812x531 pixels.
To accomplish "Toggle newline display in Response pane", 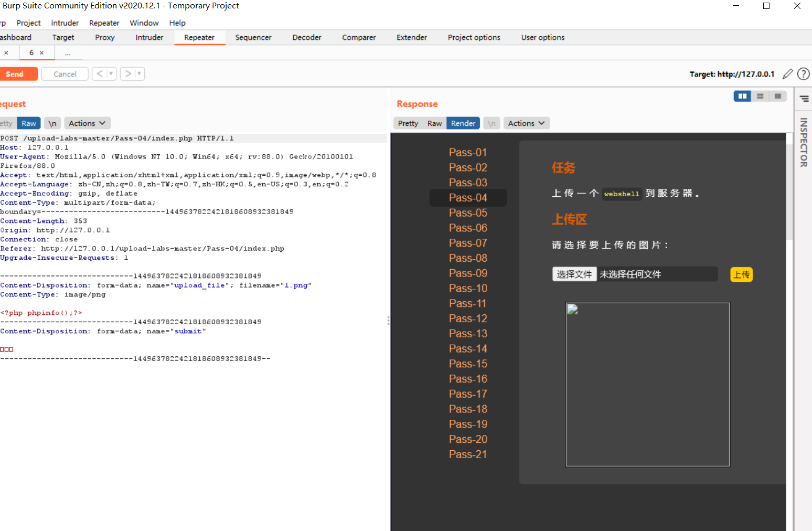I will pos(492,123).
